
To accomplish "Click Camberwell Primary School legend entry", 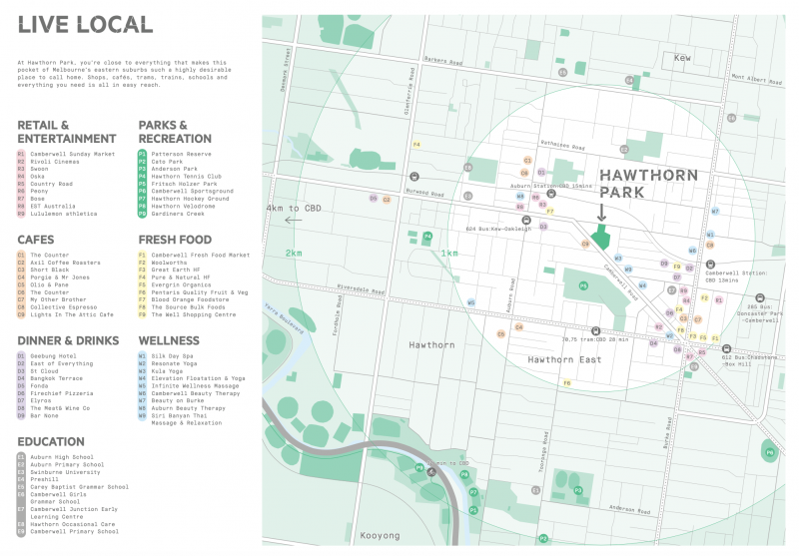I will point(74,532).
